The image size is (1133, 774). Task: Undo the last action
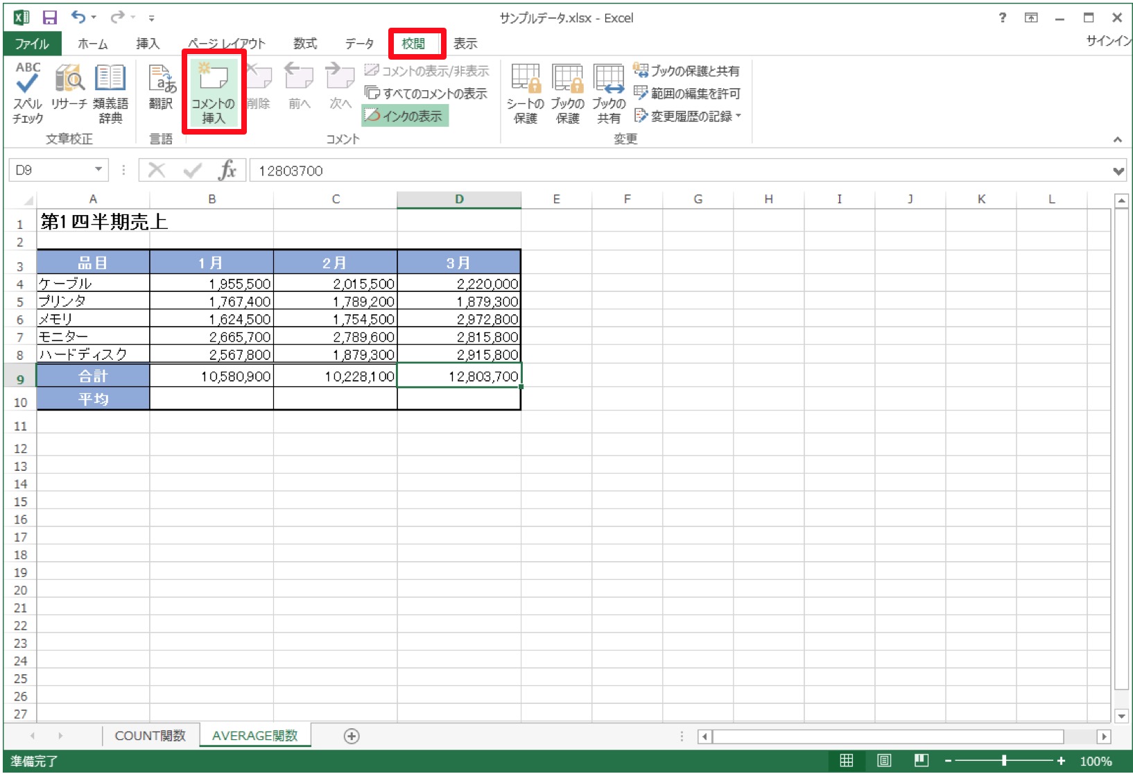(78, 17)
